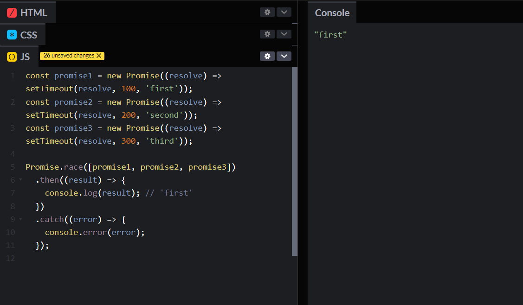Image resolution: width=523 pixels, height=305 pixels.
Task: Collapse the code fold at line 9
Action: tap(21, 219)
